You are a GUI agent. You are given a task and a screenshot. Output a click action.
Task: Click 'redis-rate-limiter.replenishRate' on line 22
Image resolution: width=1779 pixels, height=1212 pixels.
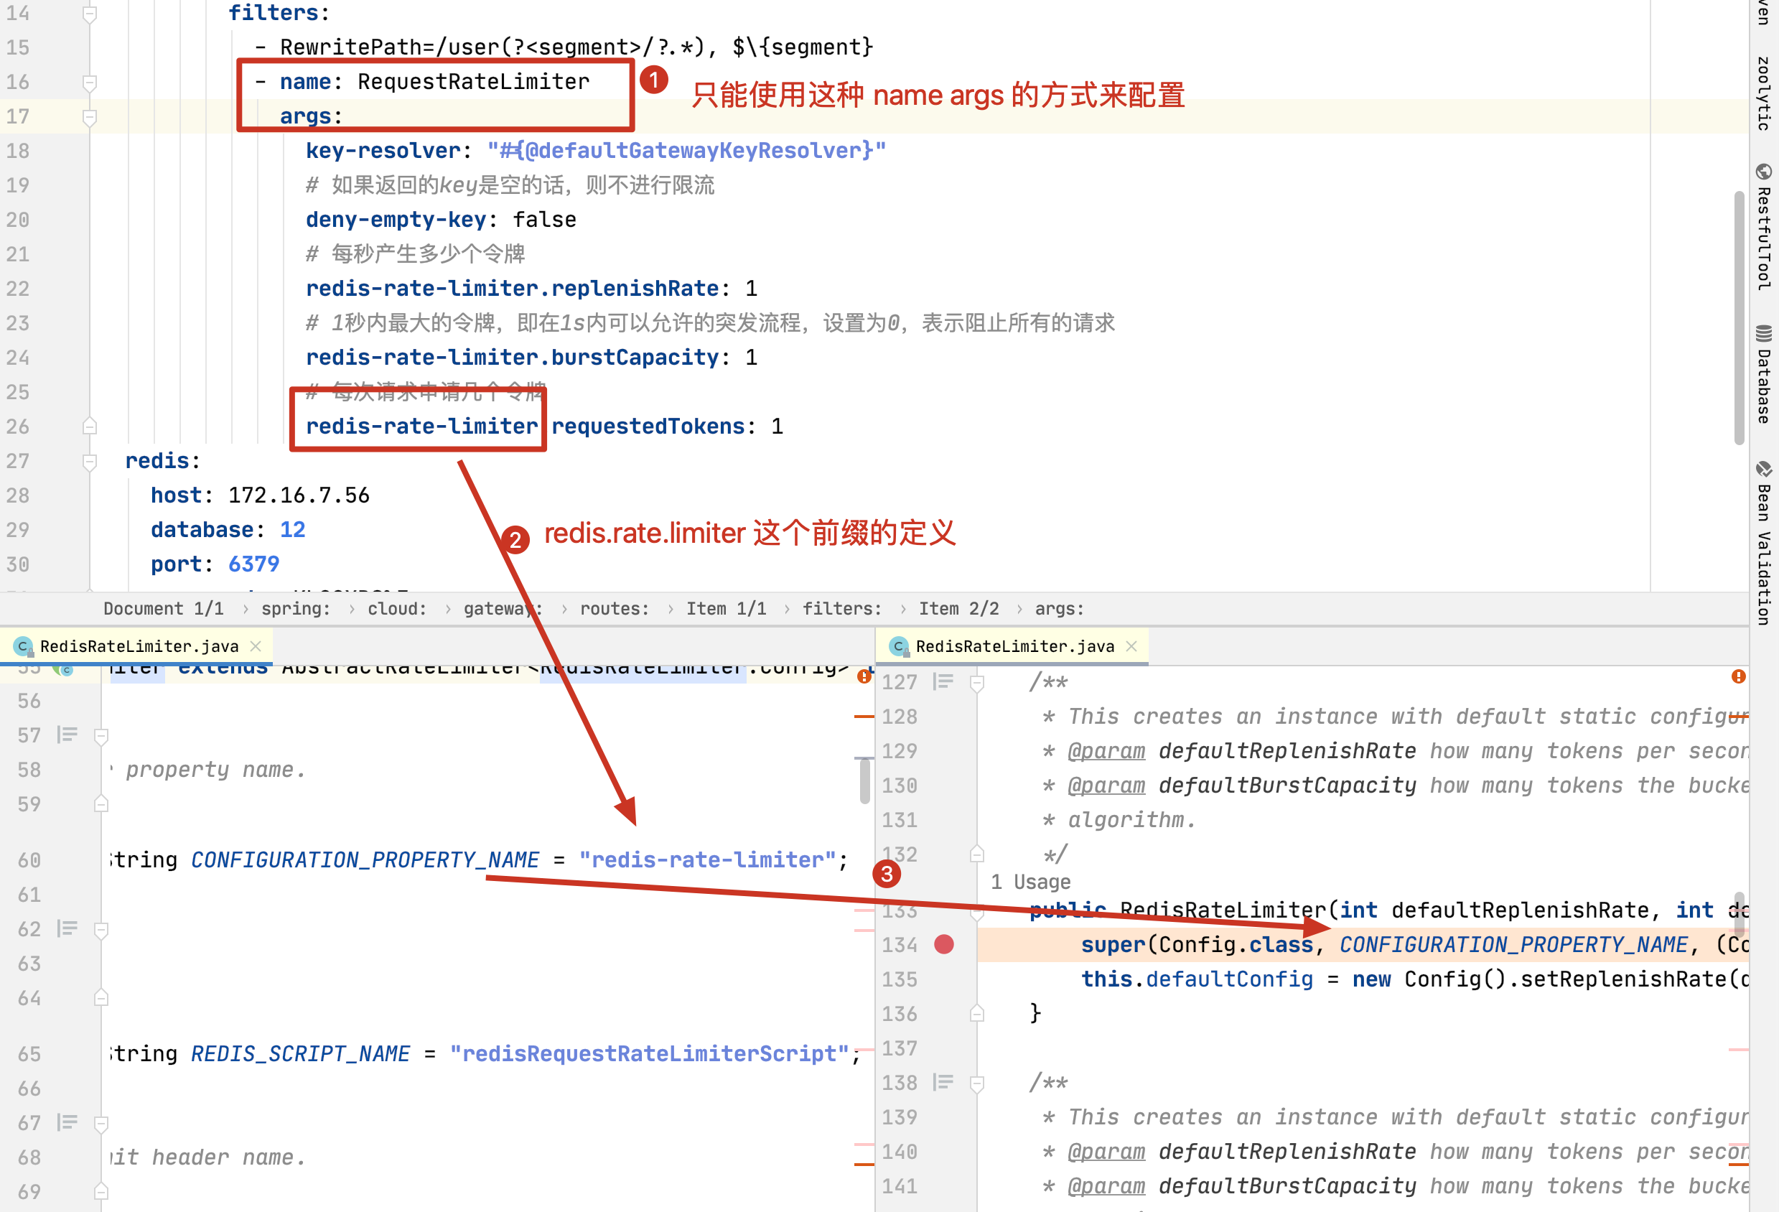pos(512,289)
